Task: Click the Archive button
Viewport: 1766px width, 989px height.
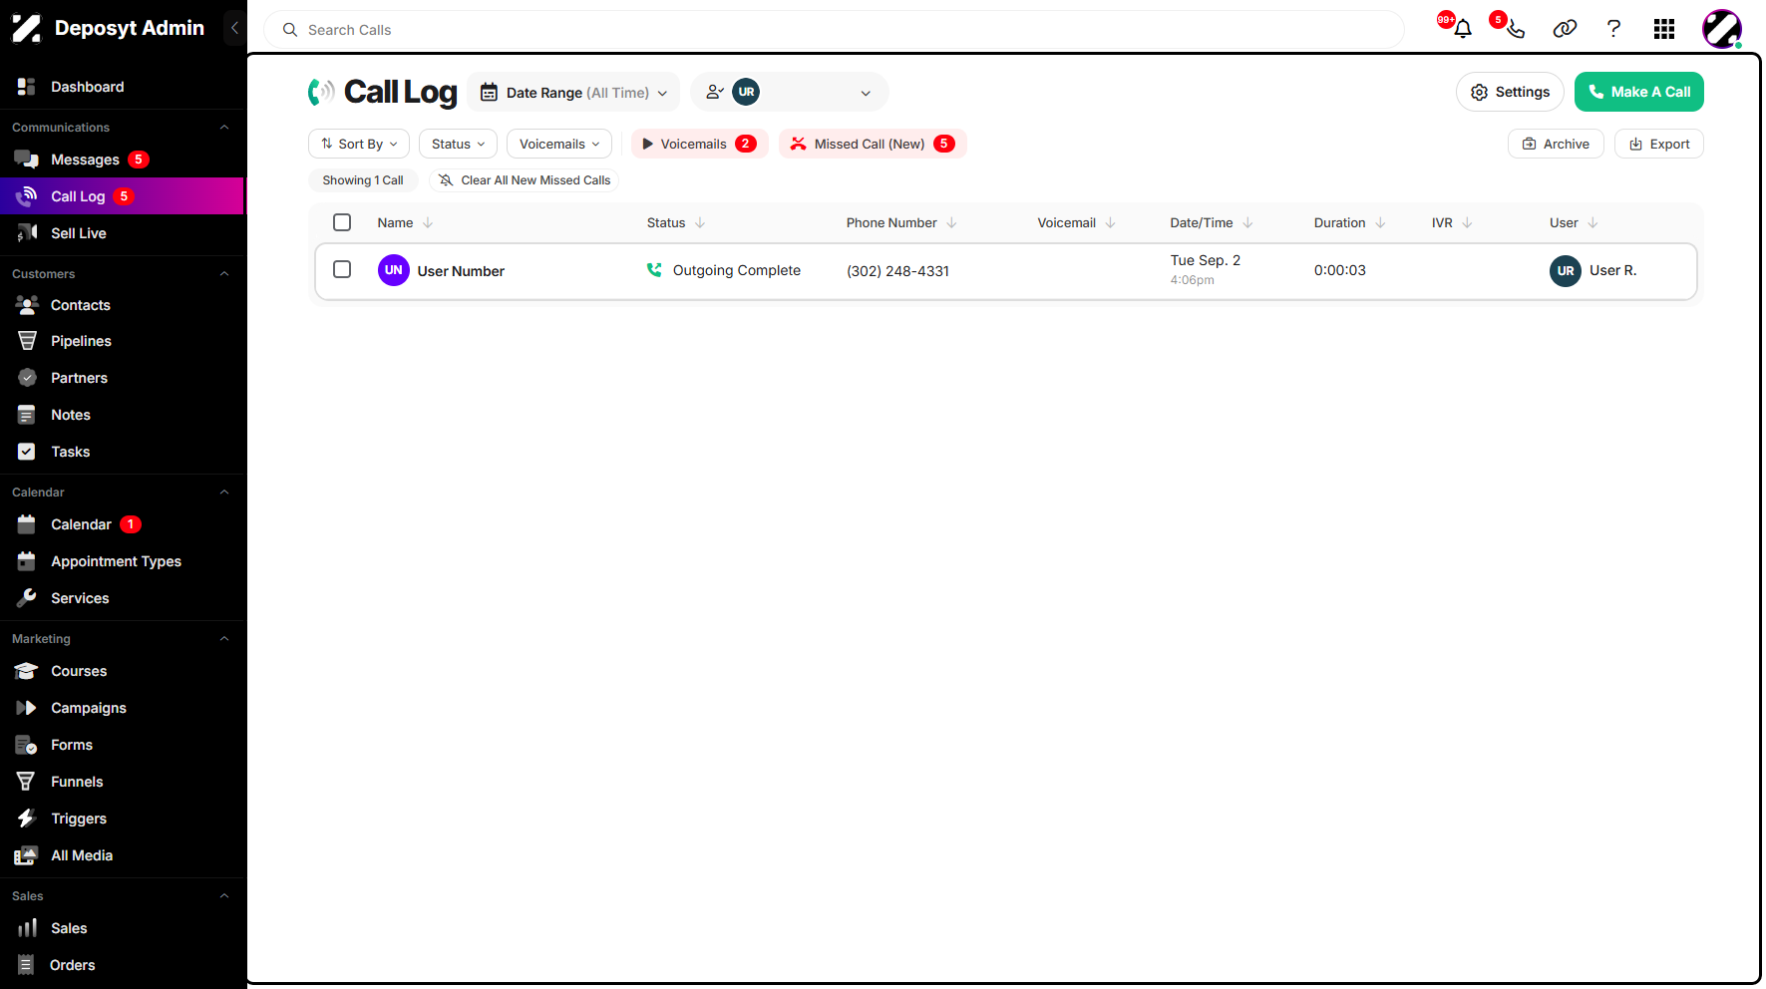Action: [1556, 144]
